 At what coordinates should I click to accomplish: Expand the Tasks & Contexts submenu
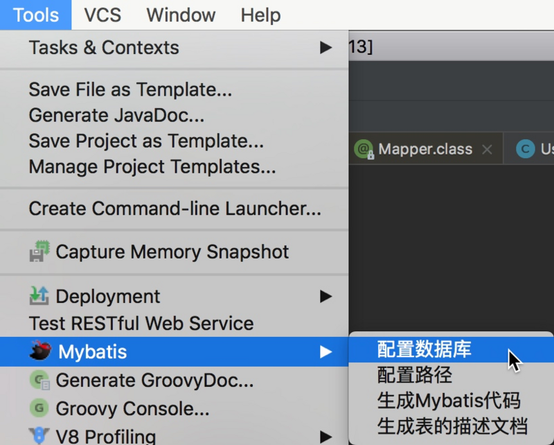[175, 47]
